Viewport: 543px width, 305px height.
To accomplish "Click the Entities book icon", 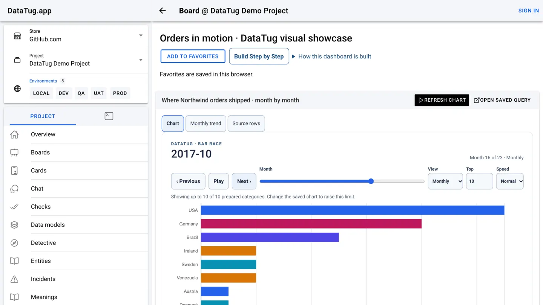I will (14, 261).
